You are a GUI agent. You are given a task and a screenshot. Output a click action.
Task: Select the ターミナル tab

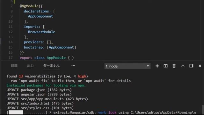51,66
